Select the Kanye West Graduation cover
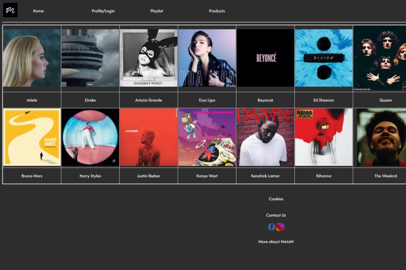 pos(207,137)
